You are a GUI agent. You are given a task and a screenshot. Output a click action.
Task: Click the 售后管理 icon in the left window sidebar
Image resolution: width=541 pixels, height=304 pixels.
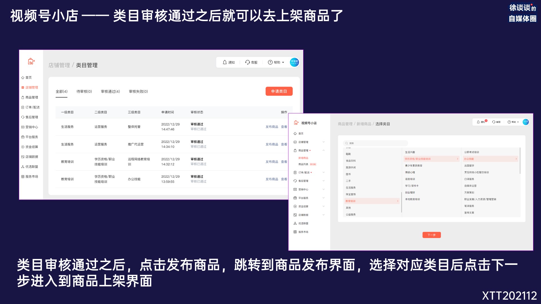click(x=23, y=117)
